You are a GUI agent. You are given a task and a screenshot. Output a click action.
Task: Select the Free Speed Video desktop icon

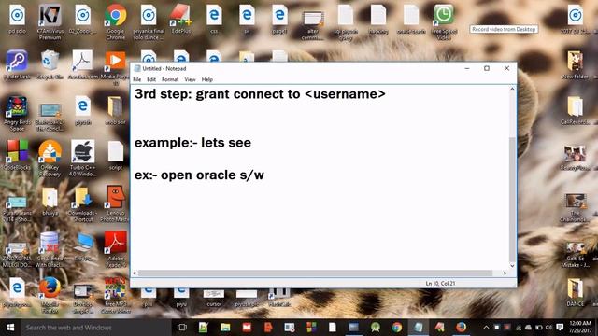coord(444,21)
